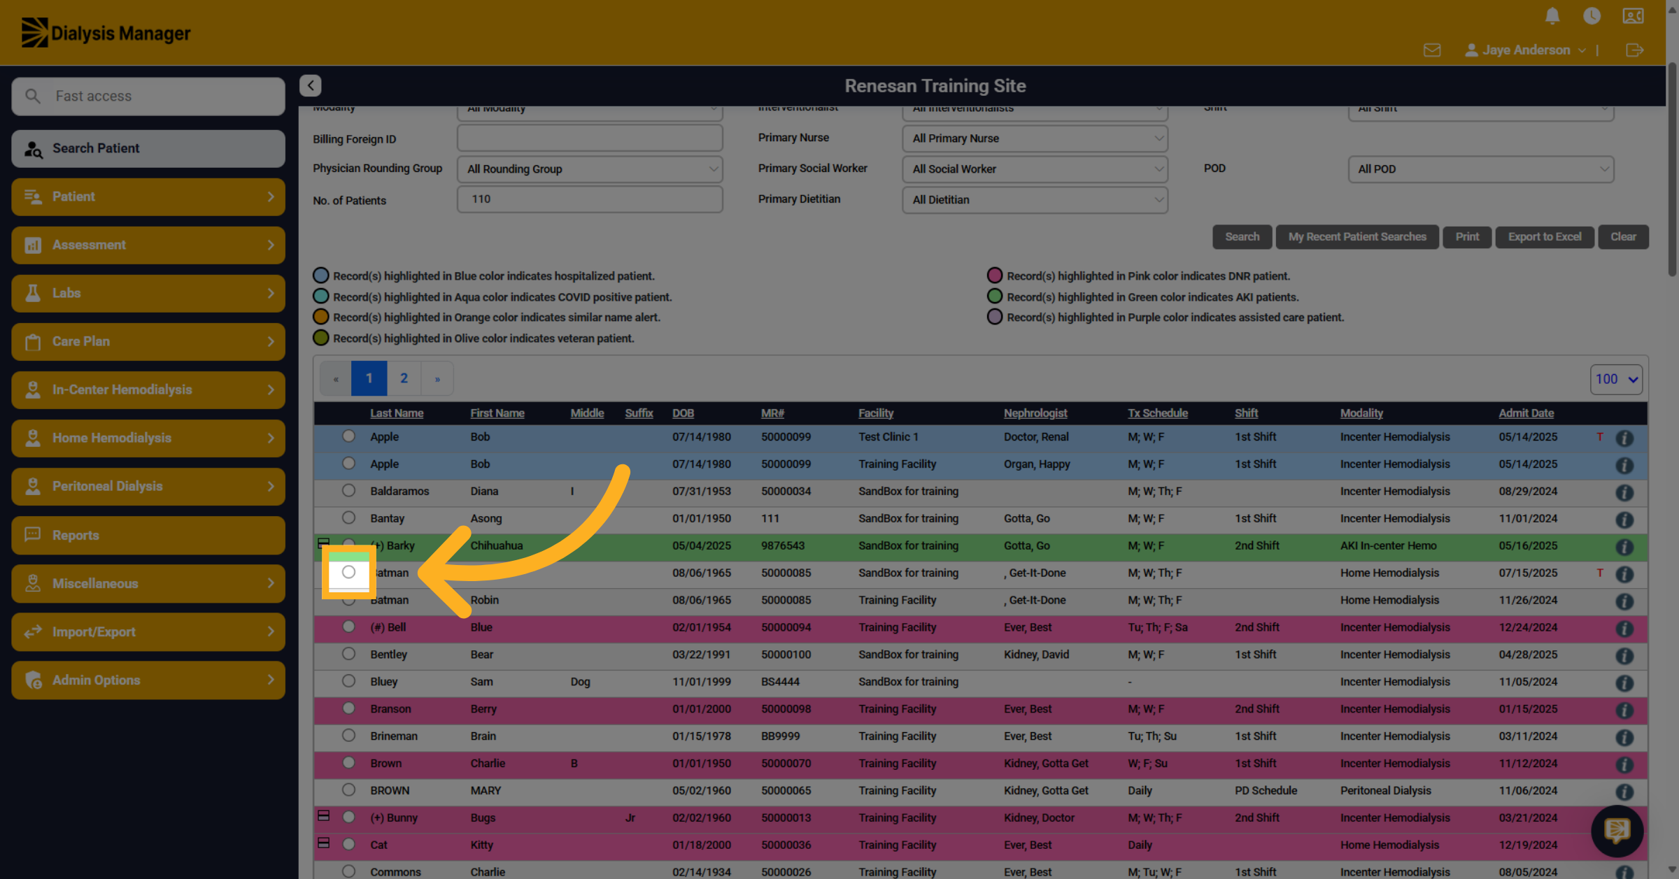
Task: Select radio button for Bentley Bear
Action: pyautogui.click(x=348, y=654)
